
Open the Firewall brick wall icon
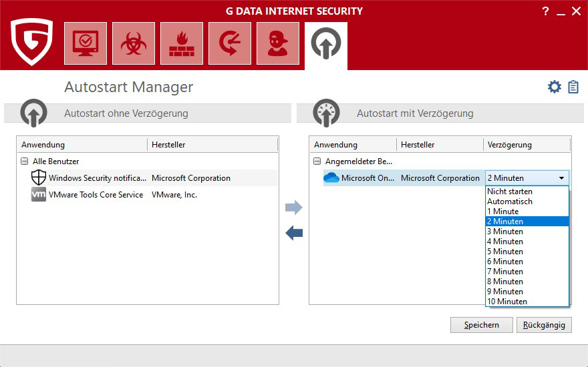point(182,43)
